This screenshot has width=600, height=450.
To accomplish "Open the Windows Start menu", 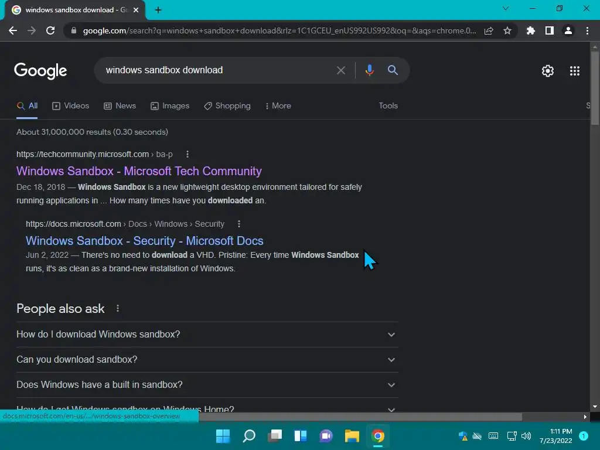I will point(223,436).
